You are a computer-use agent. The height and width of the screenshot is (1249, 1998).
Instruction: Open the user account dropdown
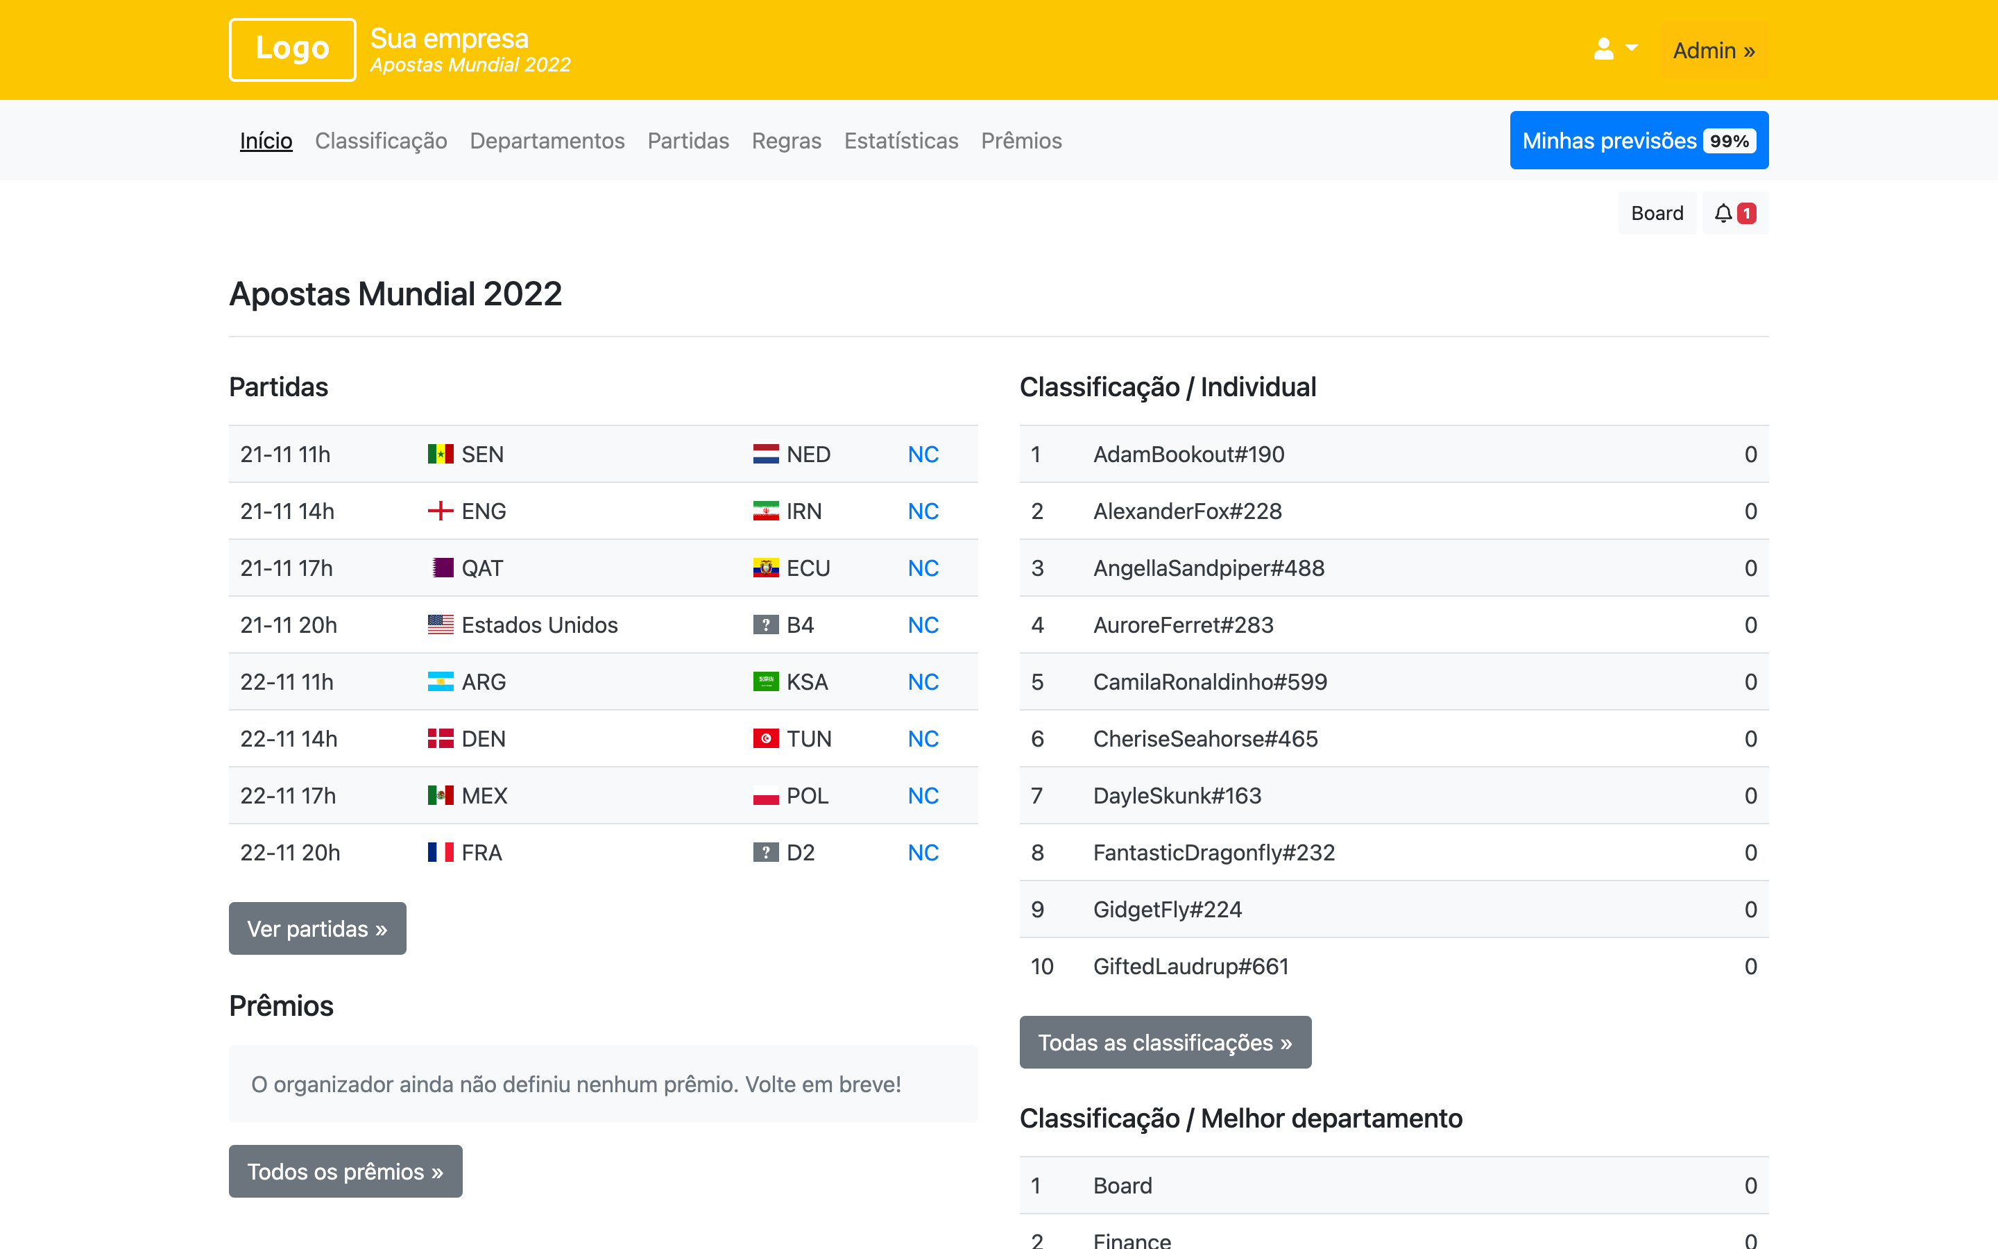[1615, 49]
